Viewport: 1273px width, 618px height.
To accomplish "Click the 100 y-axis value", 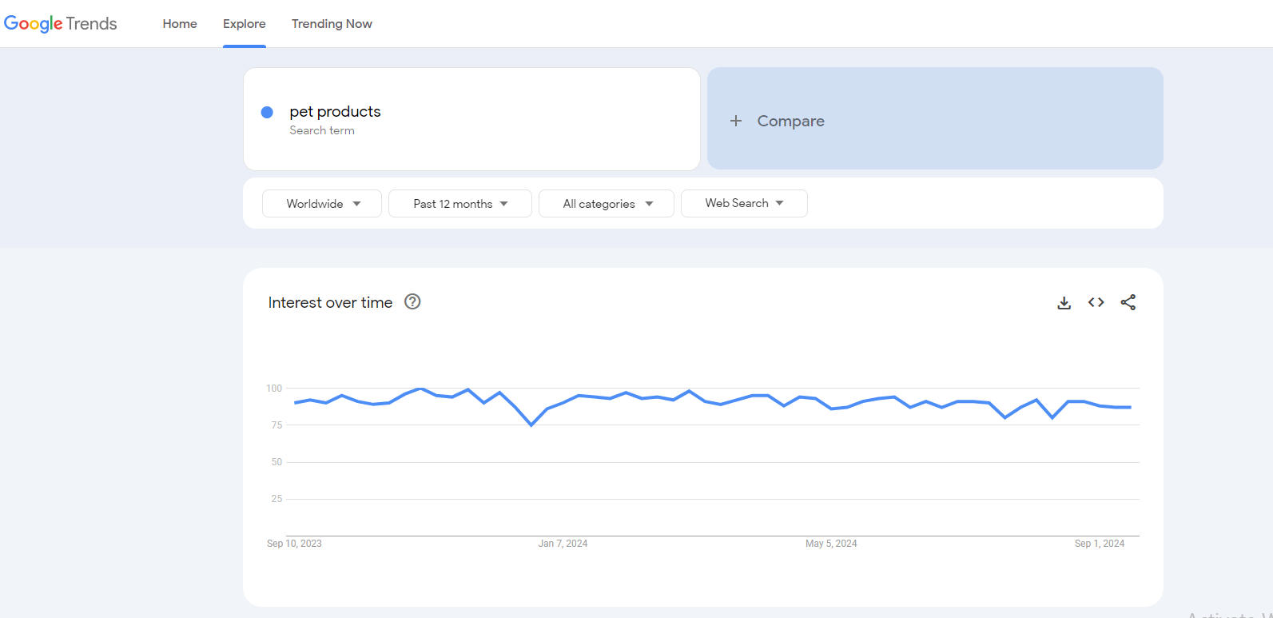I will pyautogui.click(x=274, y=389).
